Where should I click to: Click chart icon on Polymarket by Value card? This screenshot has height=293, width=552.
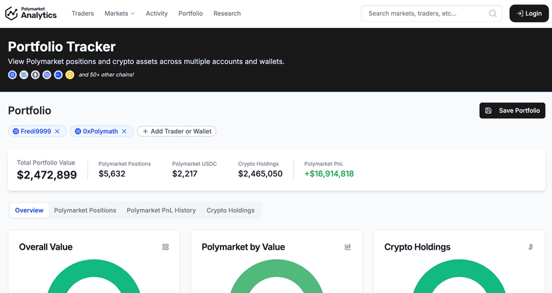coord(348,247)
